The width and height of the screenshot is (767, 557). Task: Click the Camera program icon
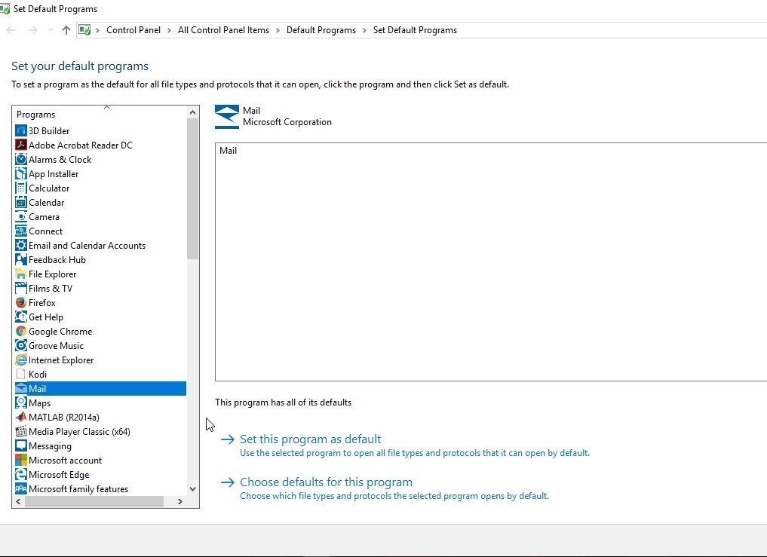point(20,216)
